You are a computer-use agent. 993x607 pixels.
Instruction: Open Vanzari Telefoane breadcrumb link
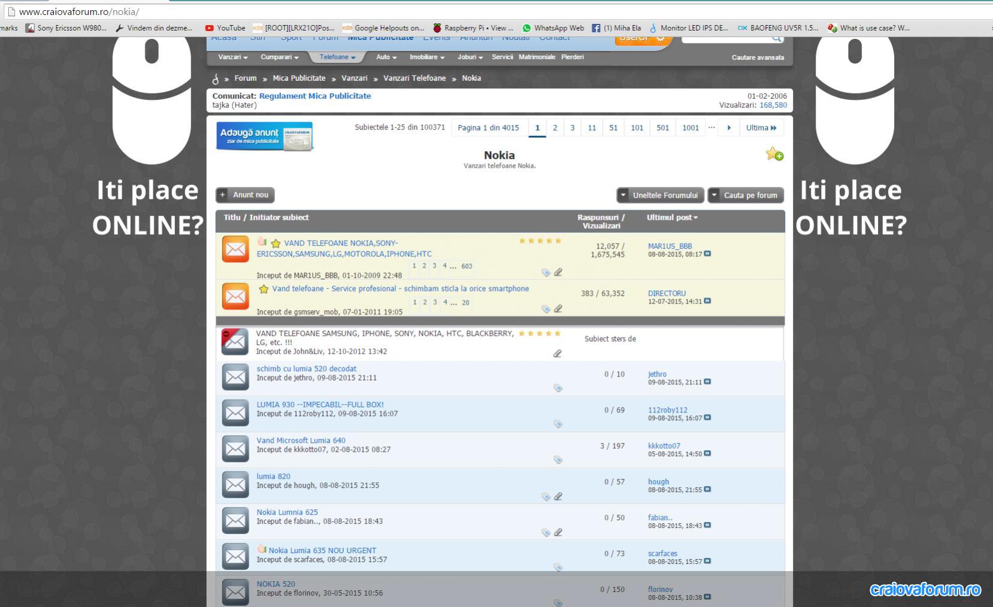point(414,78)
